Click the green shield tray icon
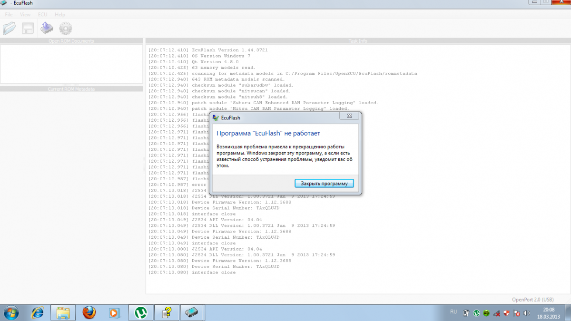Screen dimensions: 571x321 [486, 313]
